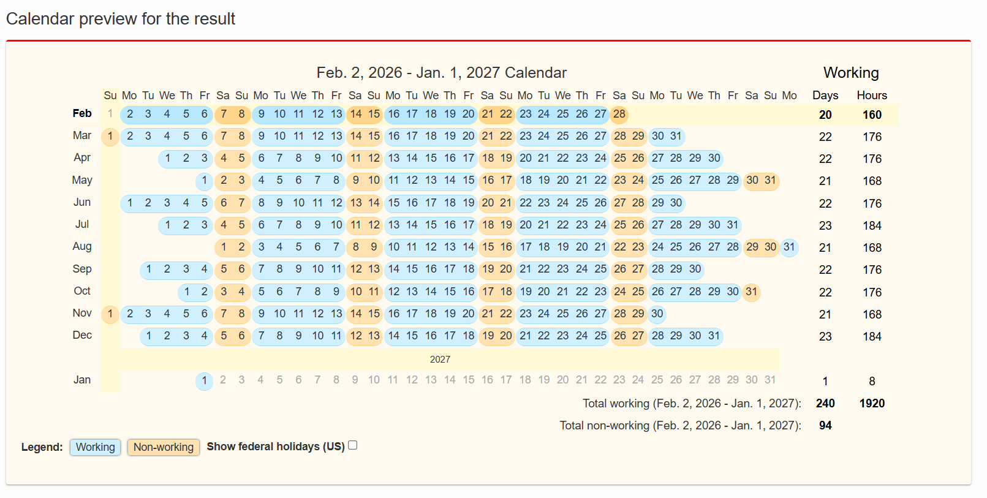Click May 1 working day
Image resolution: width=987 pixels, height=498 pixels.
click(205, 181)
